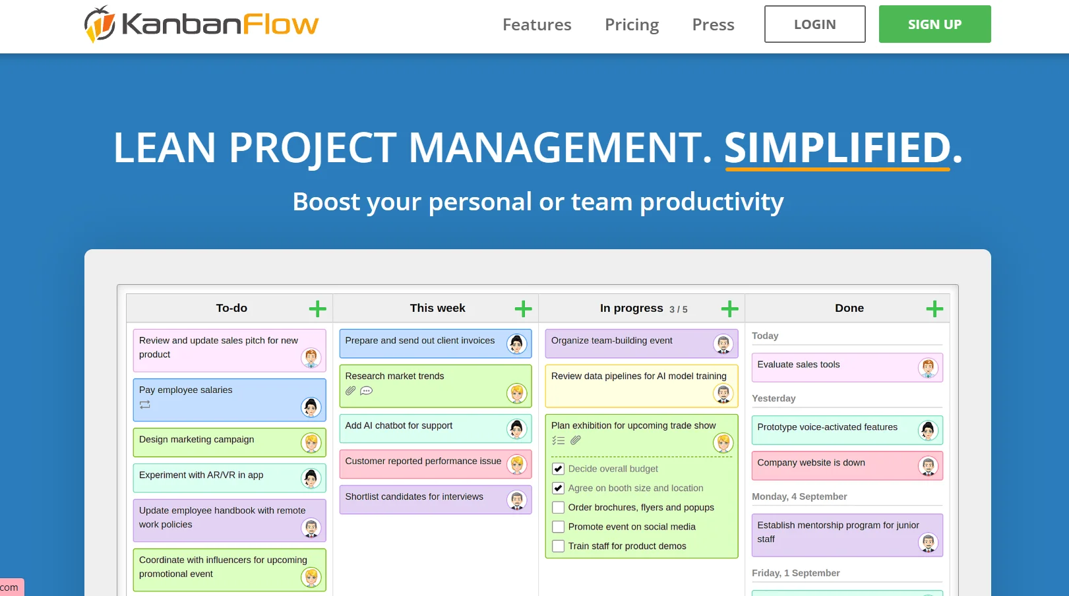Click the plus icon in Done column
This screenshot has height=596, width=1069.
pos(934,309)
